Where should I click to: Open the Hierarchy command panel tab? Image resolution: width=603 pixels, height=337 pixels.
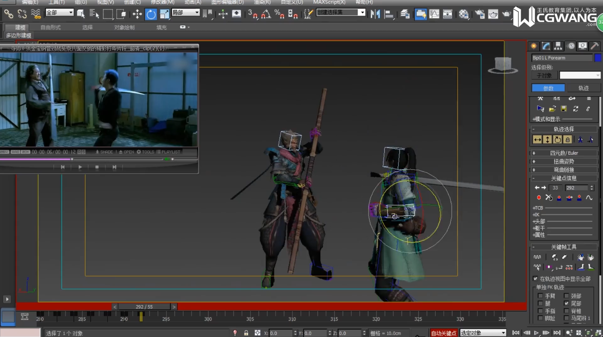coord(558,46)
